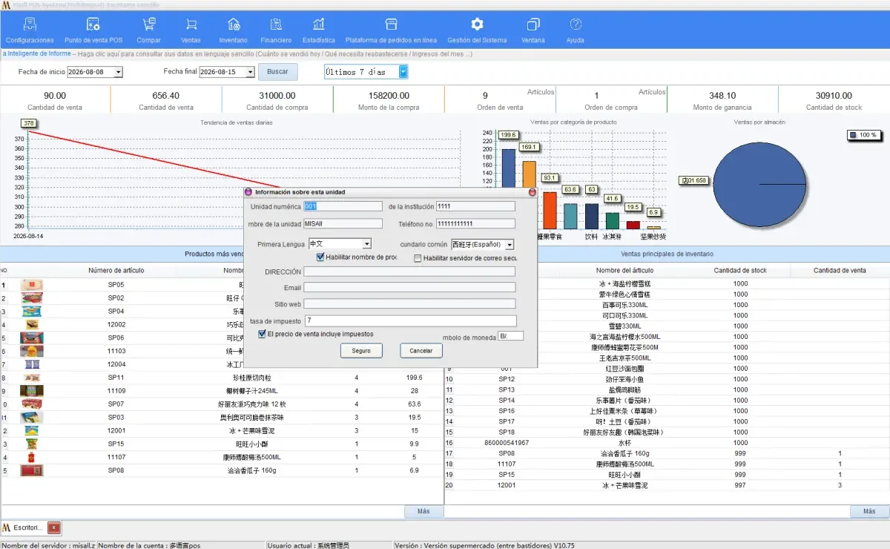Select the SP18 row in inventory table
Screen dimensions: 890x549
pos(667,432)
